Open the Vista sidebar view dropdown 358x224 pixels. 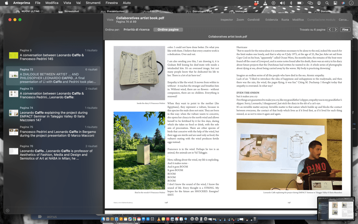click(110, 20)
